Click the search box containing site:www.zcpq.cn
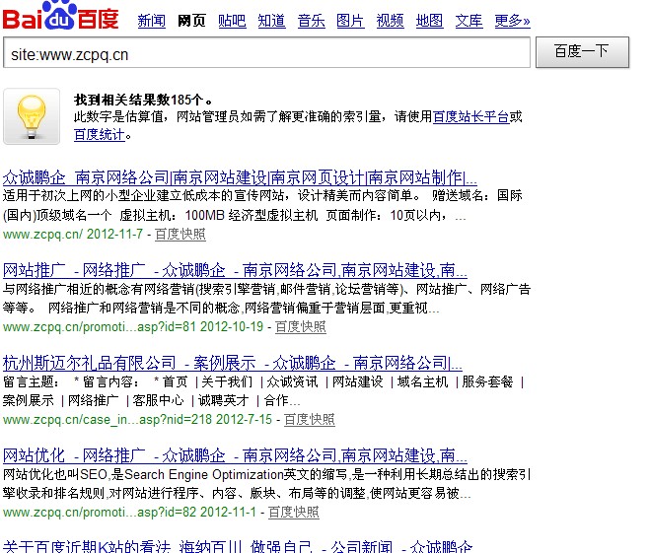Image resolution: width=649 pixels, height=553 pixels. click(266, 52)
